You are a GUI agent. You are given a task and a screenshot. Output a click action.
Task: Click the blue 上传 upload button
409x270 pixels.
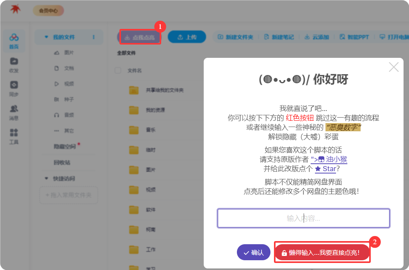[x=187, y=37]
